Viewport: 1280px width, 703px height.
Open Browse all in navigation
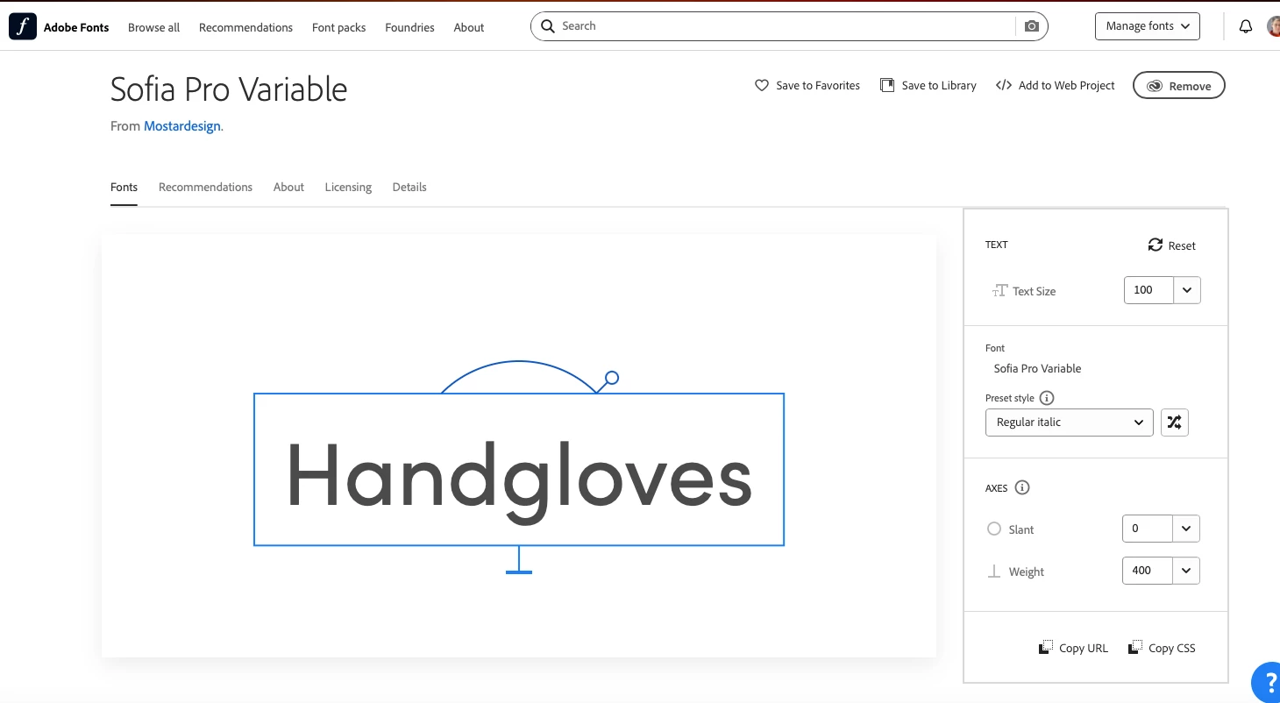(x=153, y=27)
